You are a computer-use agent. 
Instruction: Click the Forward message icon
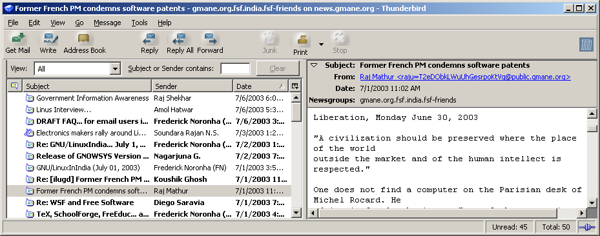pos(210,39)
